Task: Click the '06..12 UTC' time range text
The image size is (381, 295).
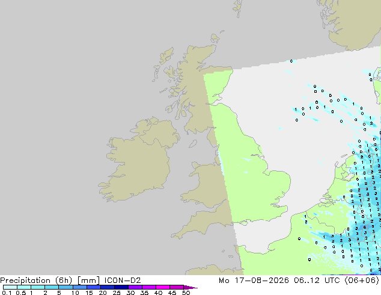Action: [x=313, y=281]
